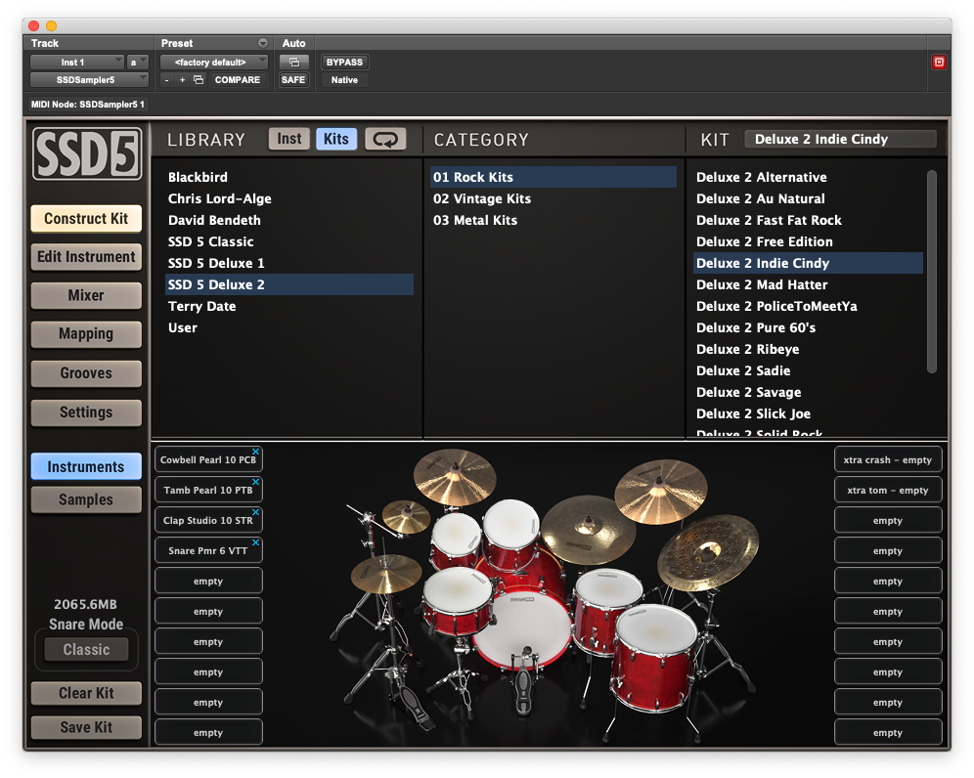Click the COMPARE button

pos(238,79)
